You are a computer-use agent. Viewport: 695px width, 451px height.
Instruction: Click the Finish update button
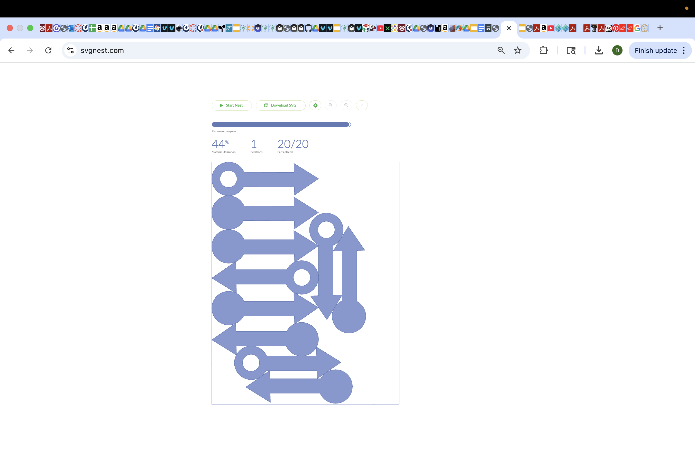click(x=656, y=50)
